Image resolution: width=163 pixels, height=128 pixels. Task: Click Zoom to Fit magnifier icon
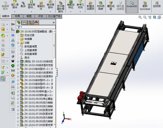pyautogui.click(x=140, y=17)
